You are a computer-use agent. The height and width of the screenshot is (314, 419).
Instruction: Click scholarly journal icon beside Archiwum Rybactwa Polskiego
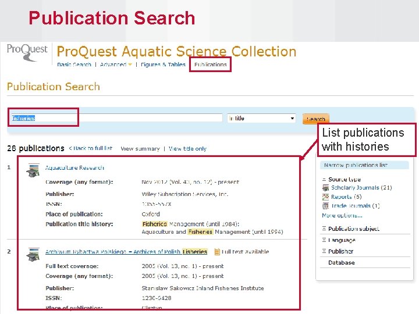point(33,255)
